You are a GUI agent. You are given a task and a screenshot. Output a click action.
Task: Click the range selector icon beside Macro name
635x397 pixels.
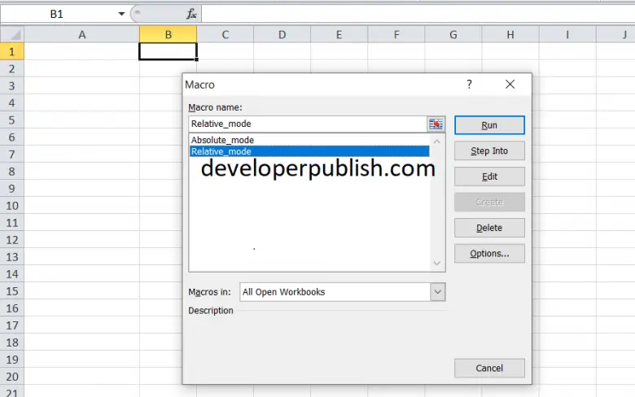437,124
